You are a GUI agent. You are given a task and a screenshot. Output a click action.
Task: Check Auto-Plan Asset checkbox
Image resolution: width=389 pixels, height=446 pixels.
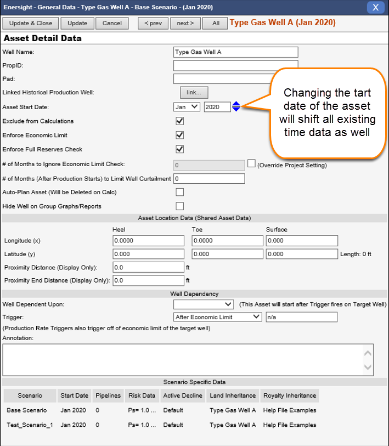tap(179, 192)
